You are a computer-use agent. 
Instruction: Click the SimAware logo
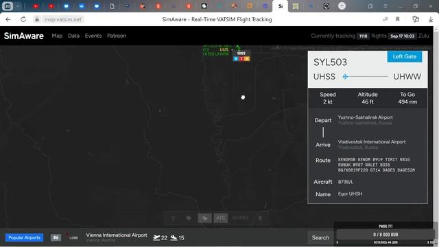pyautogui.click(x=24, y=36)
